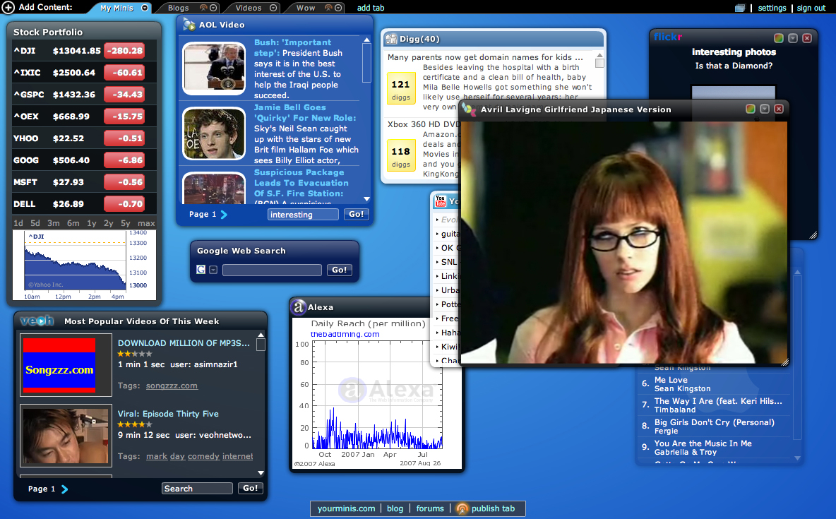Open the Wow tab dropdown arrow
The height and width of the screenshot is (519, 836).
[x=338, y=8]
